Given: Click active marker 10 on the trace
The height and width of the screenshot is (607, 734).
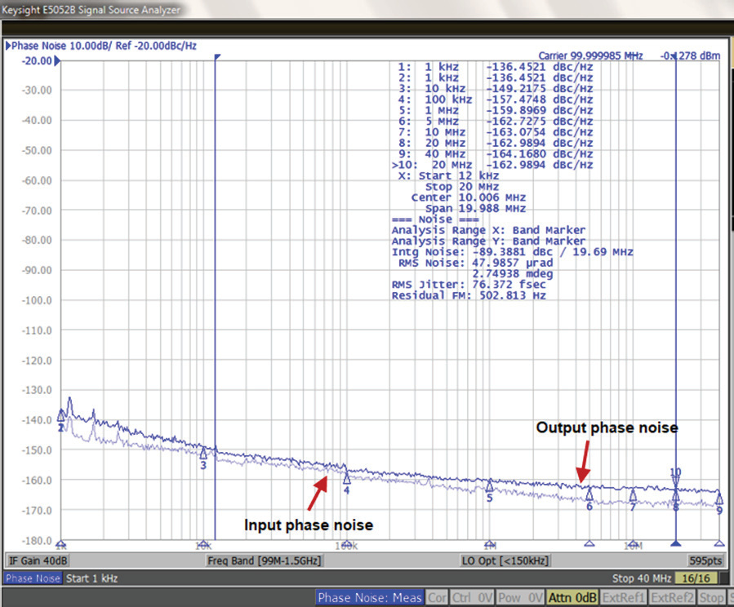Looking at the screenshot, I should tap(675, 482).
